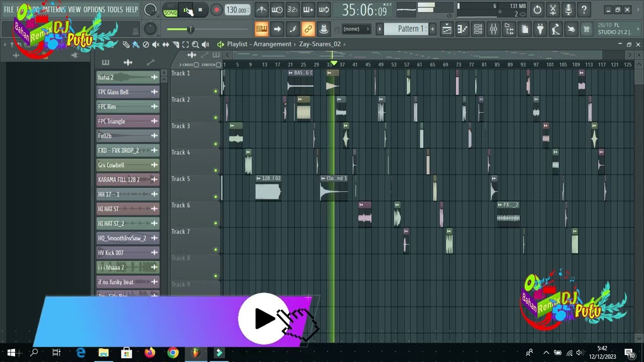Select the 'FPC Glass Bell' clip in picker

(x=128, y=92)
